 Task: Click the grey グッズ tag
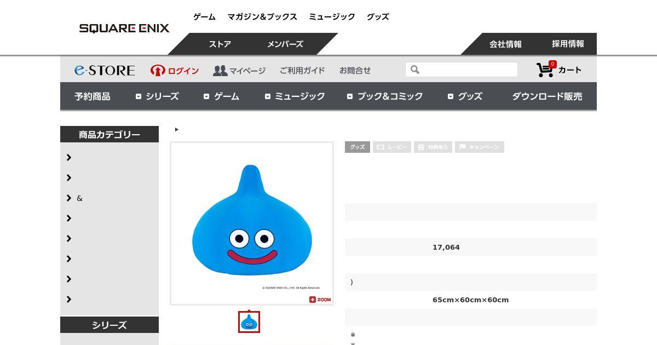pos(358,147)
